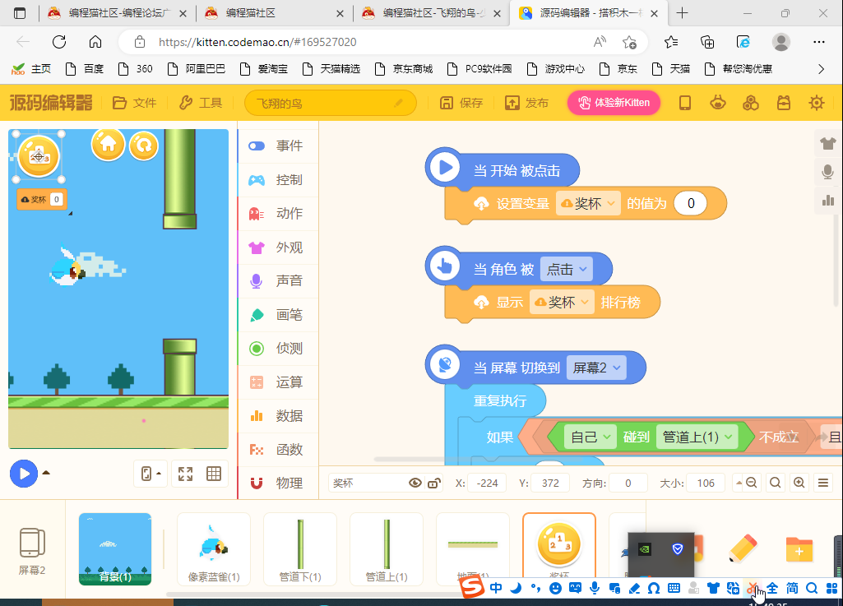
Task: Select the 屏幕2 screen icon
Action: point(32,551)
